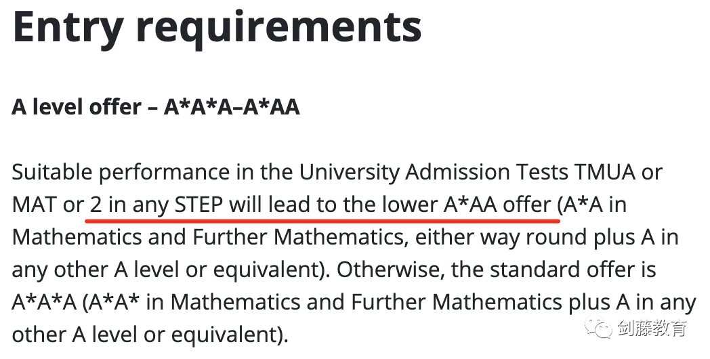Screen dimensions: 710x359
Task: Click the A*A*A text starting the fifth line
Action: tap(45, 302)
